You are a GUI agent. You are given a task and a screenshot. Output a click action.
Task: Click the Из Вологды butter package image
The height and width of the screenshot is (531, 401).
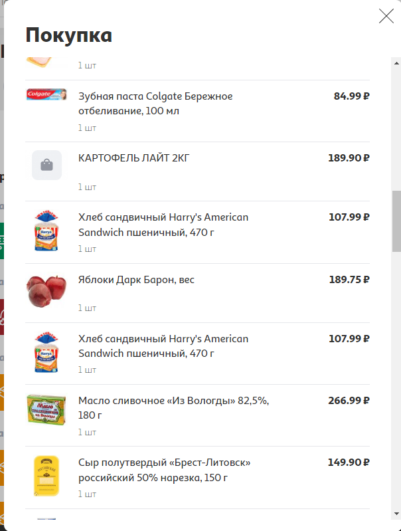point(46,409)
